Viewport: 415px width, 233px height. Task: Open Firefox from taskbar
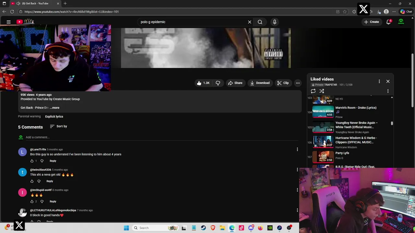coord(260,228)
